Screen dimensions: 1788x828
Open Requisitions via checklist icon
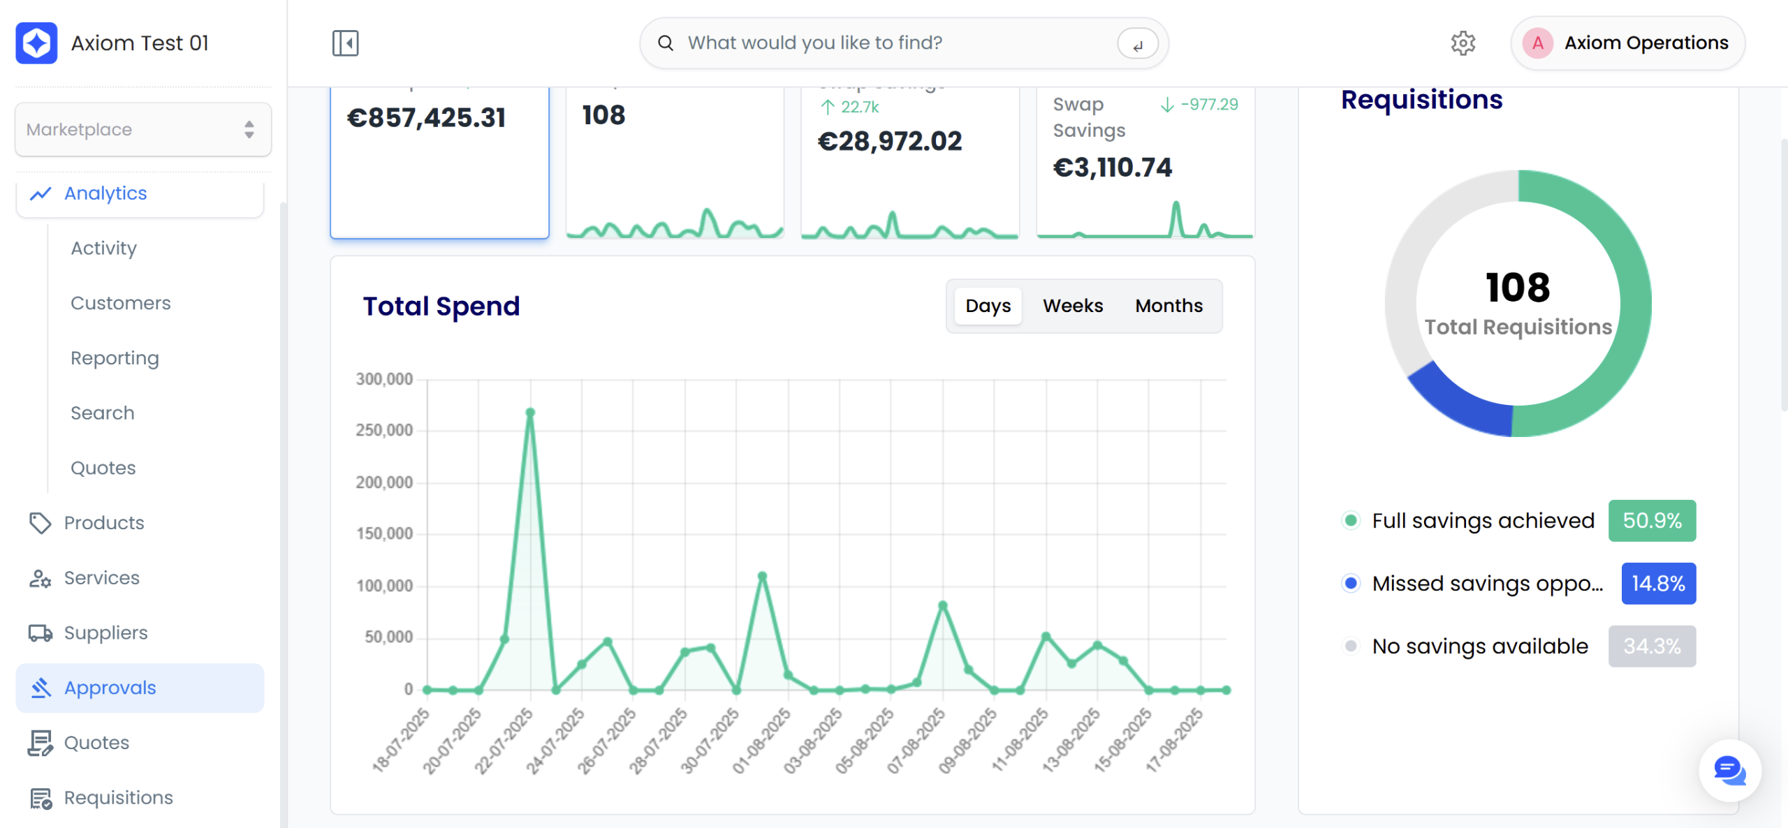(x=40, y=798)
